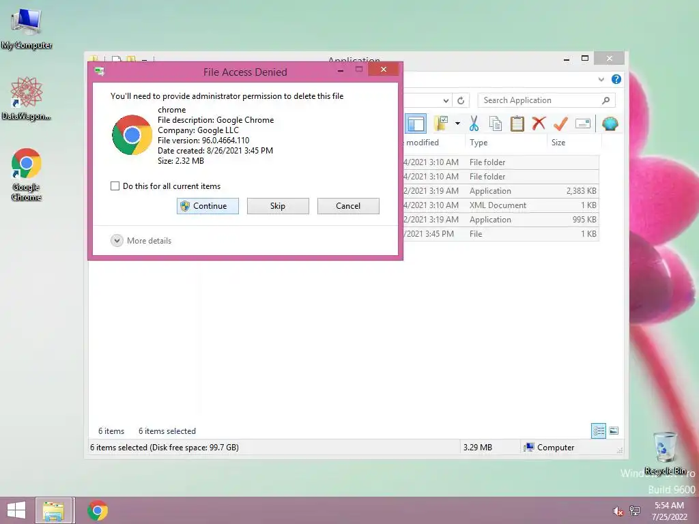Toggle the navigation pane layout icon
699x524 pixels.
416,123
